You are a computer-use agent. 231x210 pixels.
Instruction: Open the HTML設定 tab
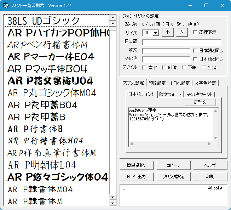pos(180,83)
